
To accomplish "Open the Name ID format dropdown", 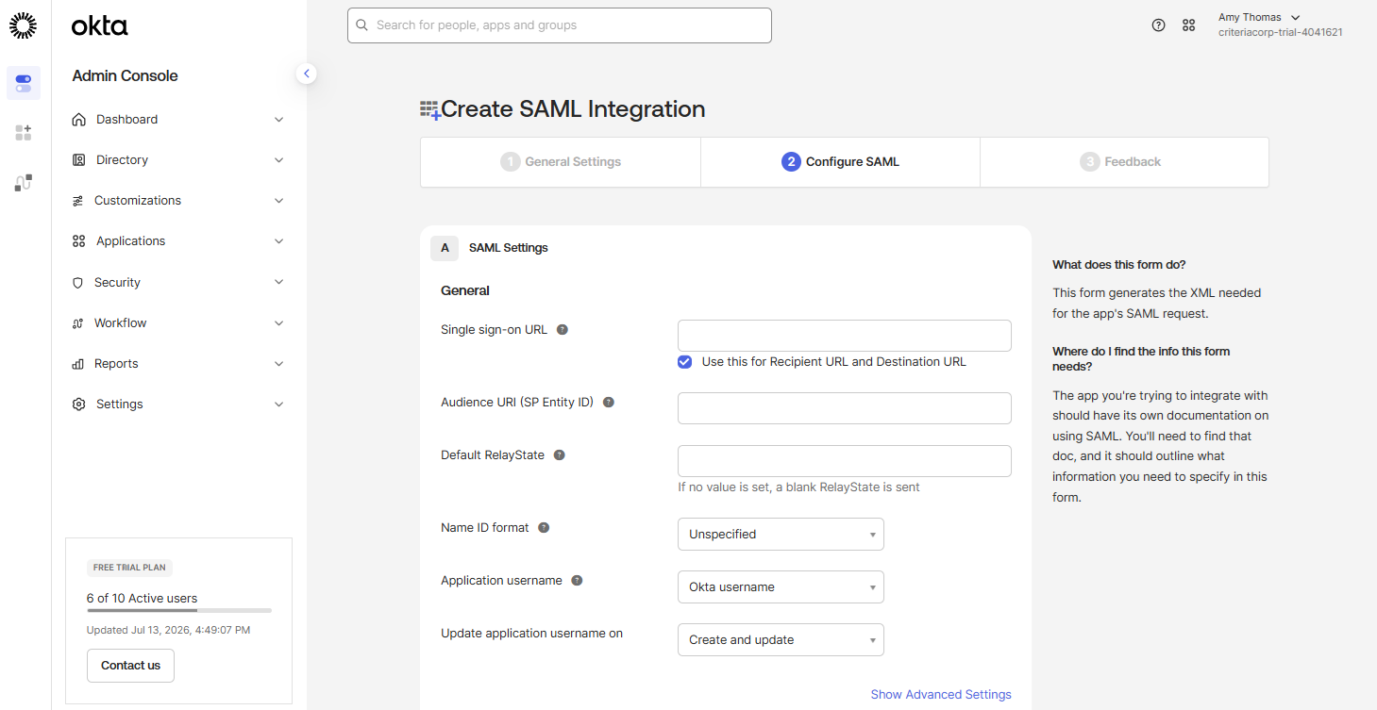I will [x=781, y=535].
